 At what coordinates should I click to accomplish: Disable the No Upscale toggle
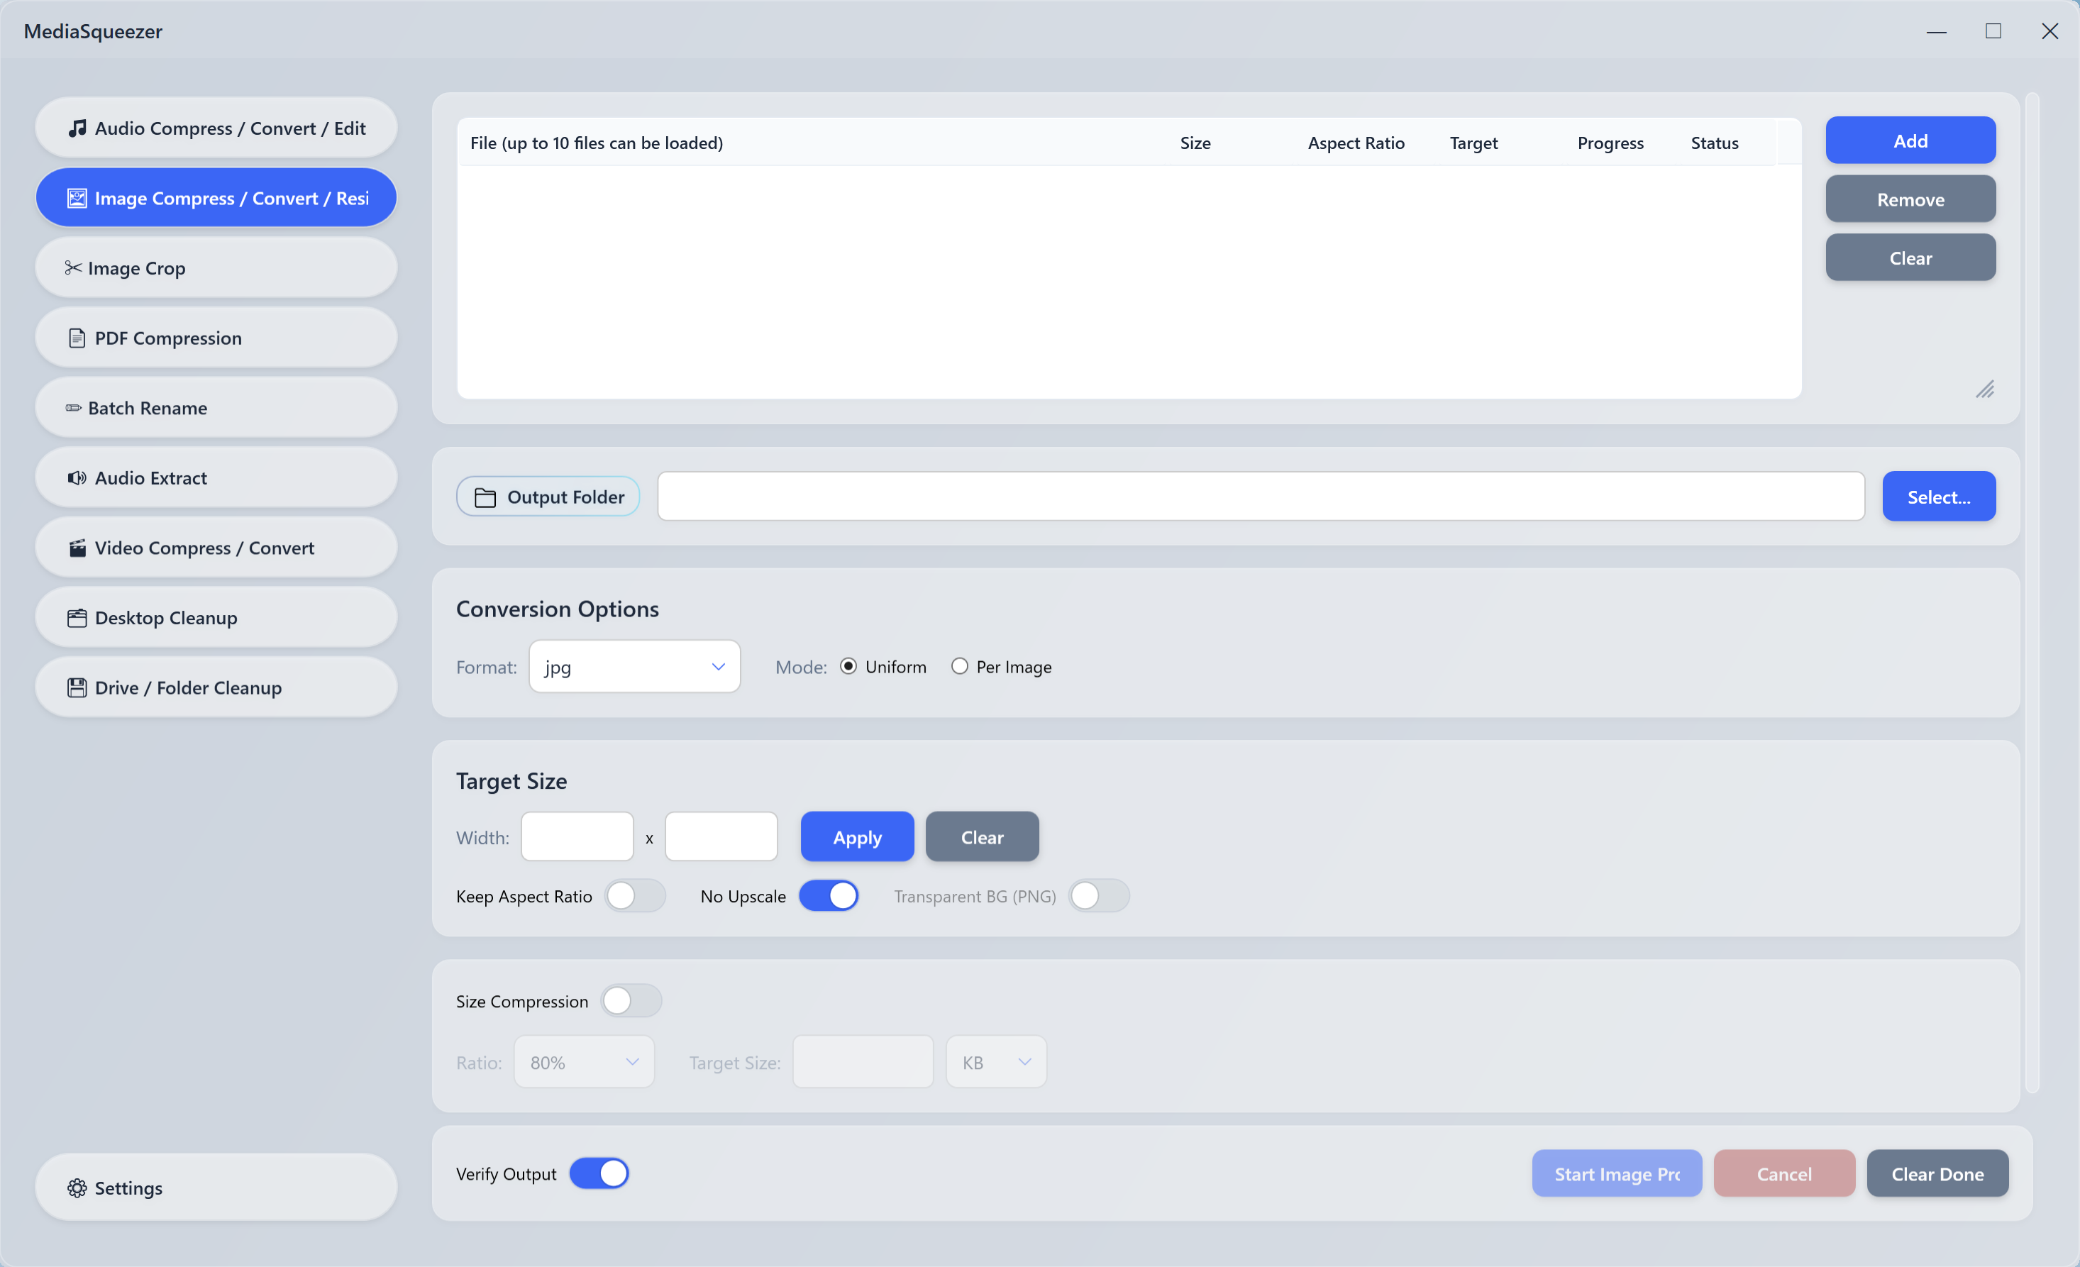830,895
